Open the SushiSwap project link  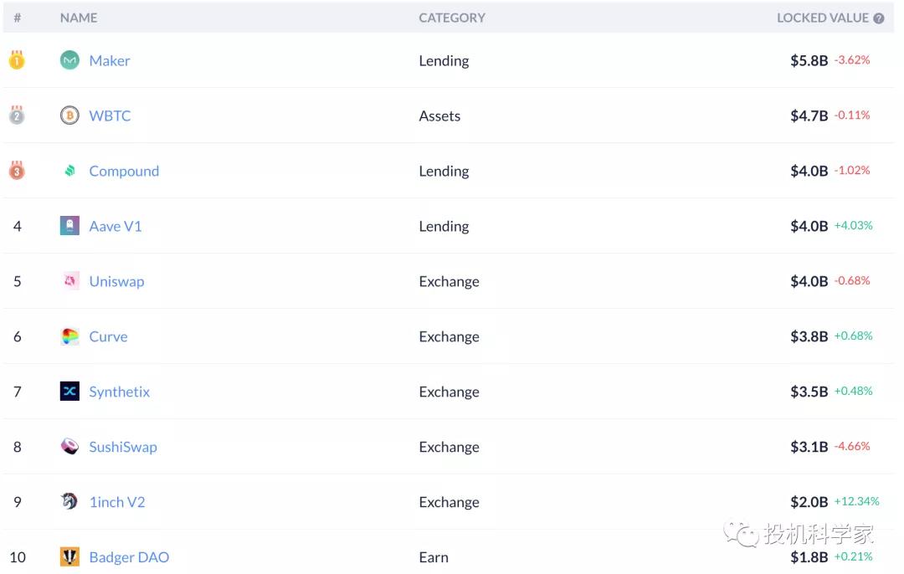point(123,447)
